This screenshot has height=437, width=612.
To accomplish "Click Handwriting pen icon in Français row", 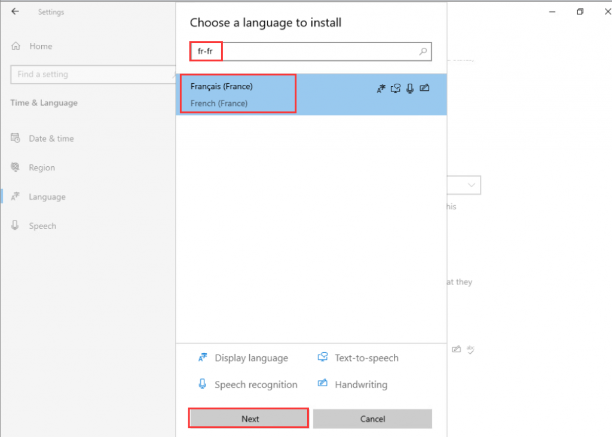I will pyautogui.click(x=424, y=88).
